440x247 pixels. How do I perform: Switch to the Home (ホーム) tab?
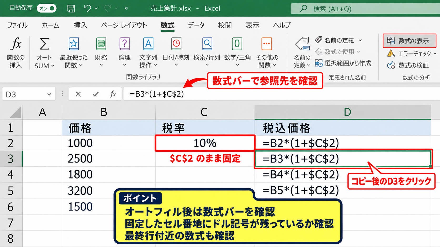click(51, 25)
